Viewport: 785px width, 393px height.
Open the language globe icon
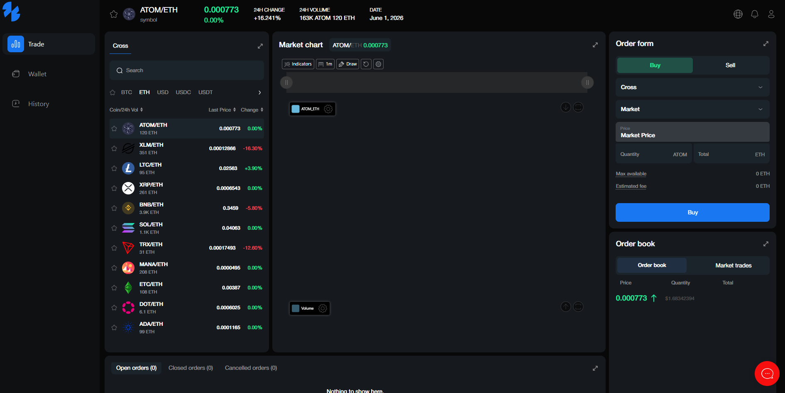pos(738,14)
